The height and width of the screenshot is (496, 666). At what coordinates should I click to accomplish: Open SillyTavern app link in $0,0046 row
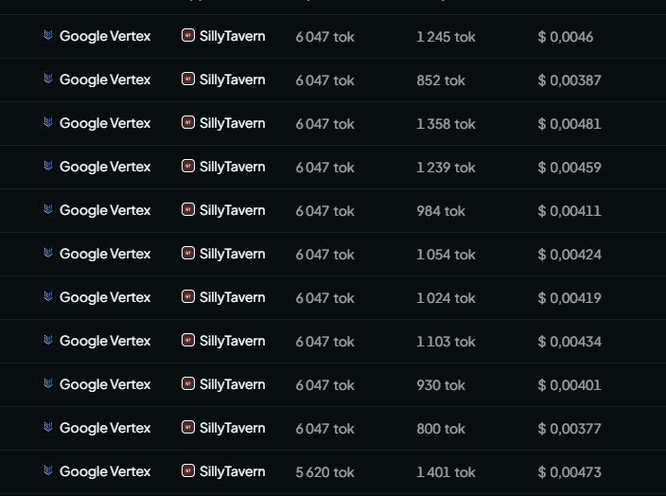click(232, 37)
